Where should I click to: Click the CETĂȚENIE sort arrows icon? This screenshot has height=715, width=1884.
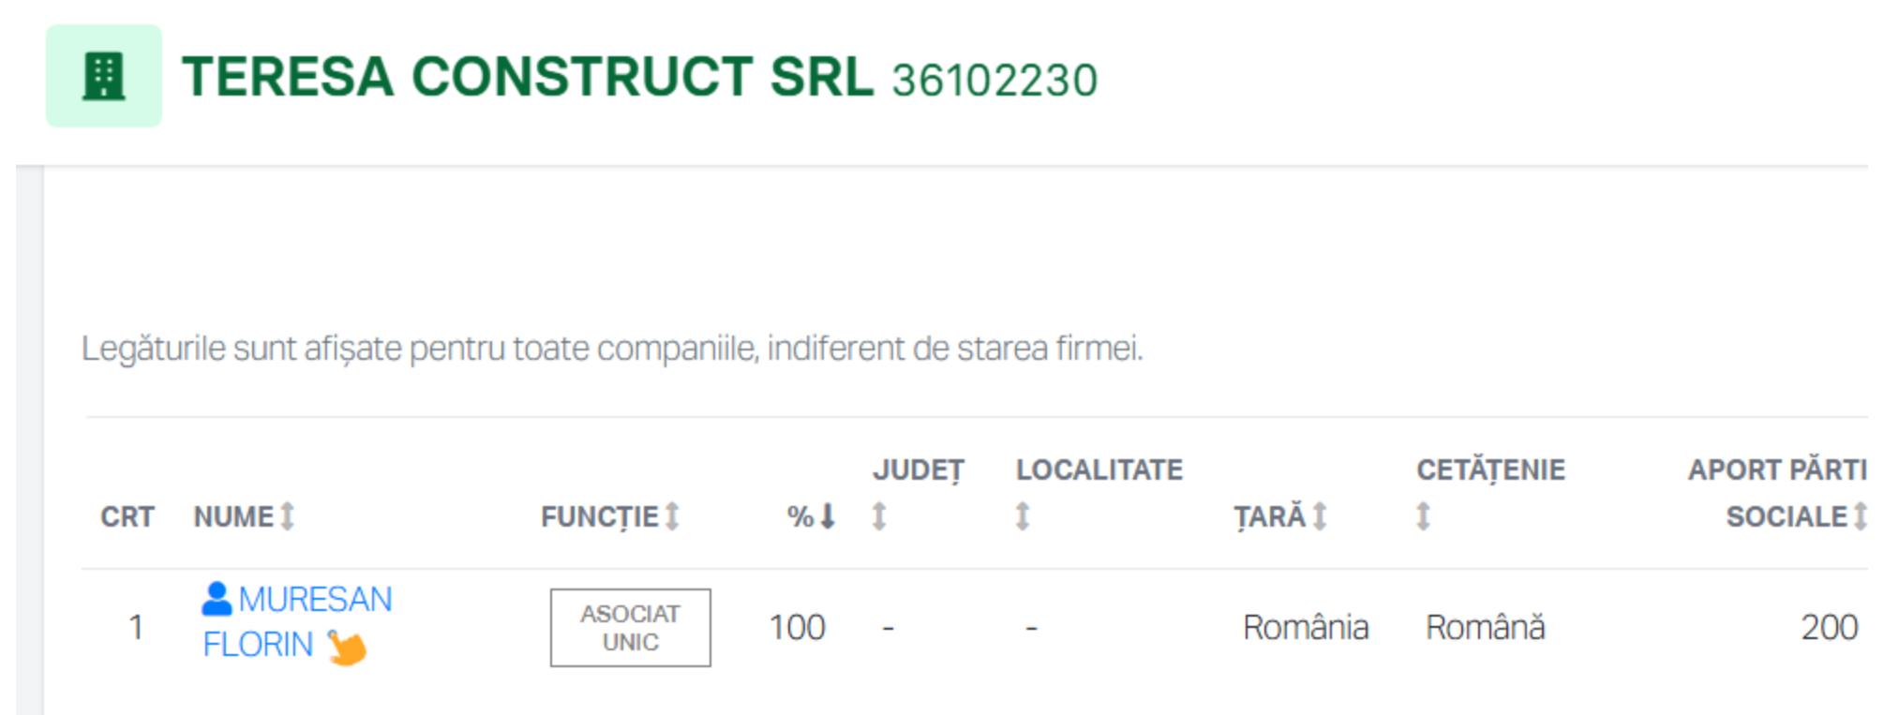coord(1423,516)
